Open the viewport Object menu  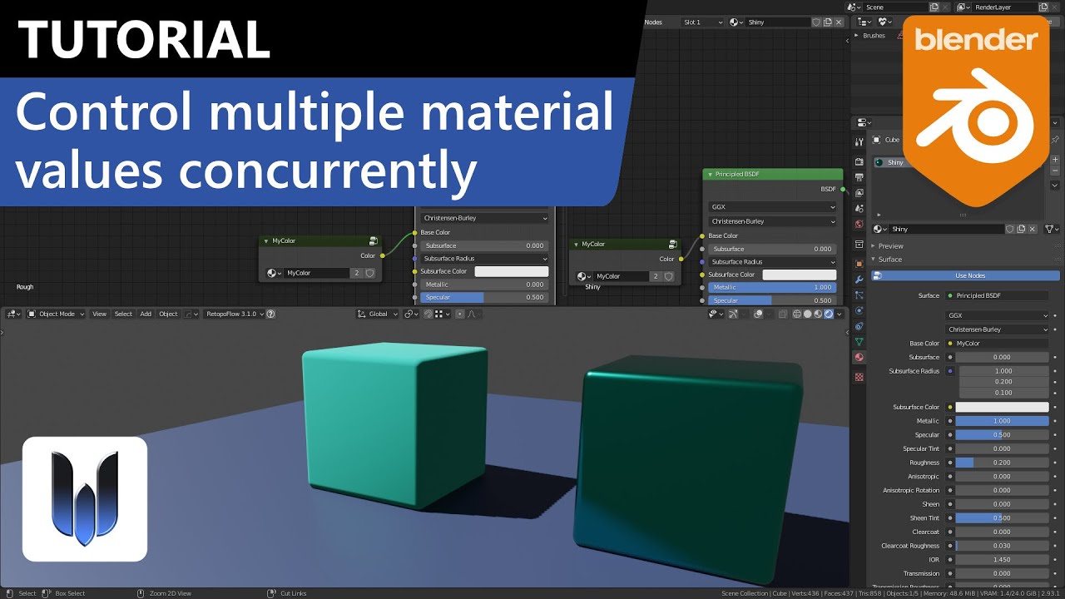[168, 314]
